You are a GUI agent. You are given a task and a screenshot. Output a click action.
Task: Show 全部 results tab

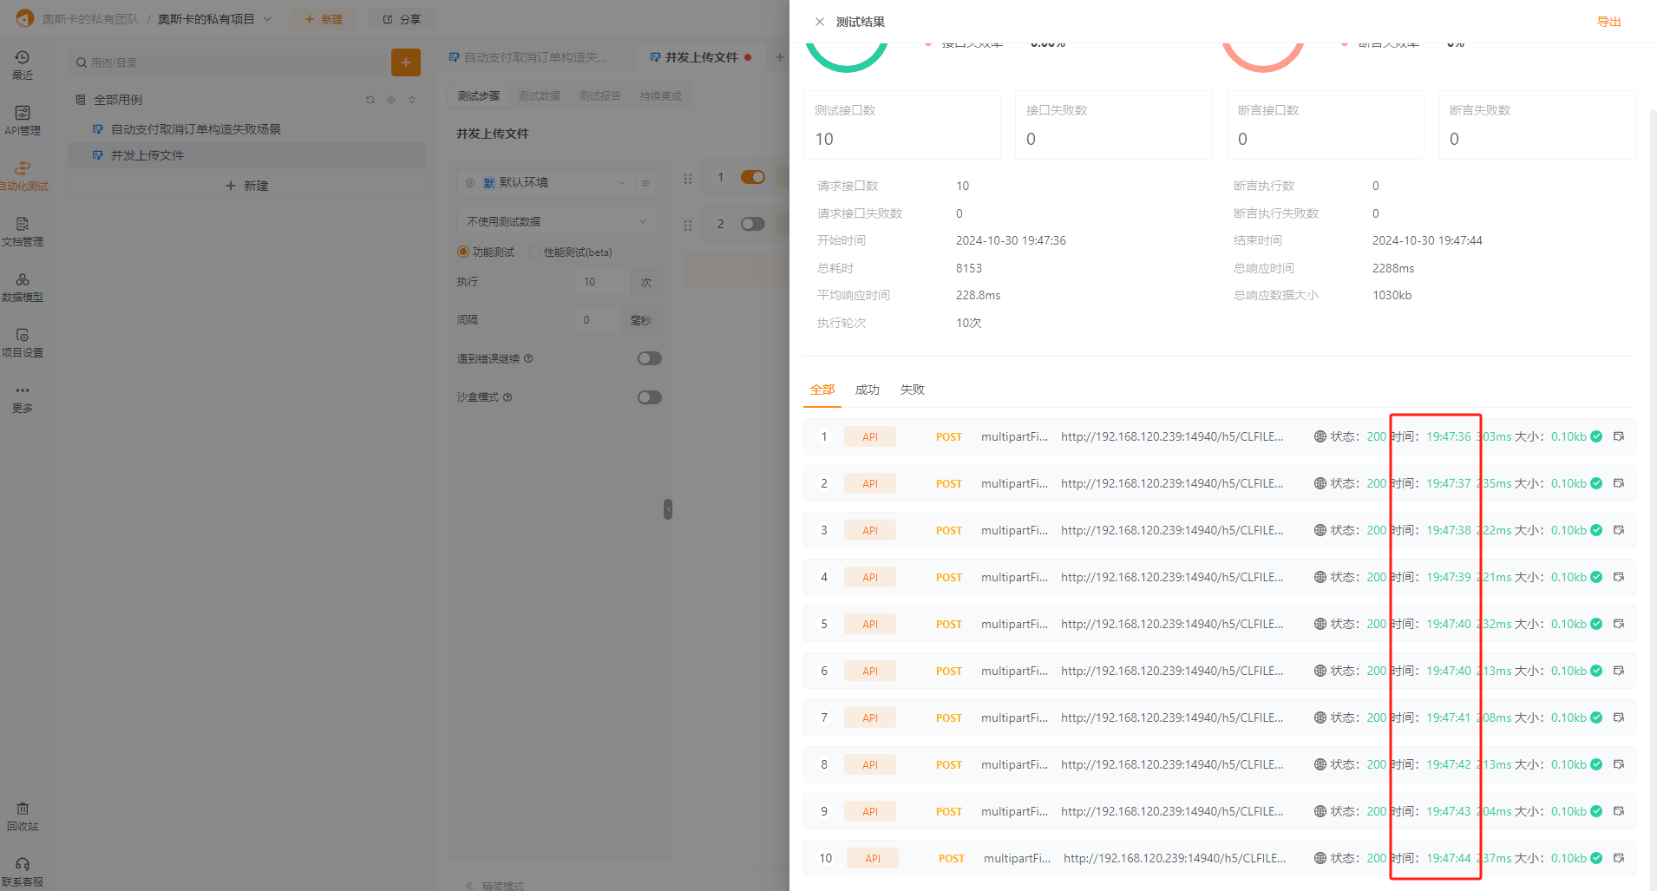(x=822, y=390)
